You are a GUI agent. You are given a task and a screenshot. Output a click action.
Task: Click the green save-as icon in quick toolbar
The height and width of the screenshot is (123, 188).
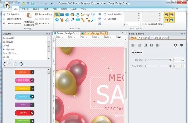point(33,3)
